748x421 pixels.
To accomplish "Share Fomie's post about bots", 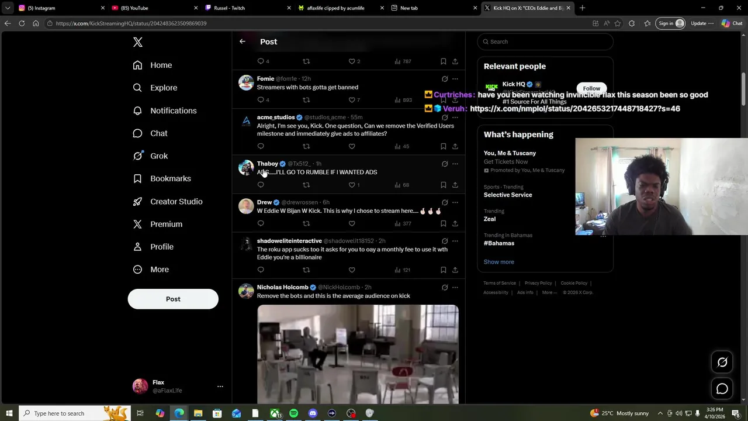I will pyautogui.click(x=455, y=100).
